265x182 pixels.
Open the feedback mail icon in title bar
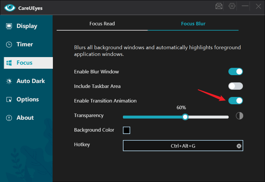point(219,6)
